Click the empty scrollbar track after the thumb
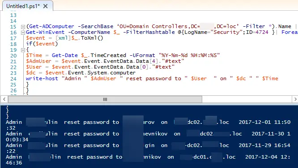Viewport: 298px width, 168px height. [x=247, y=99]
